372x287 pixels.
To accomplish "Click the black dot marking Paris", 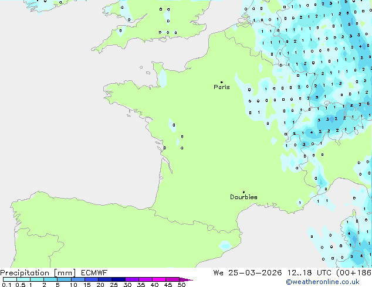I will 222,82.
